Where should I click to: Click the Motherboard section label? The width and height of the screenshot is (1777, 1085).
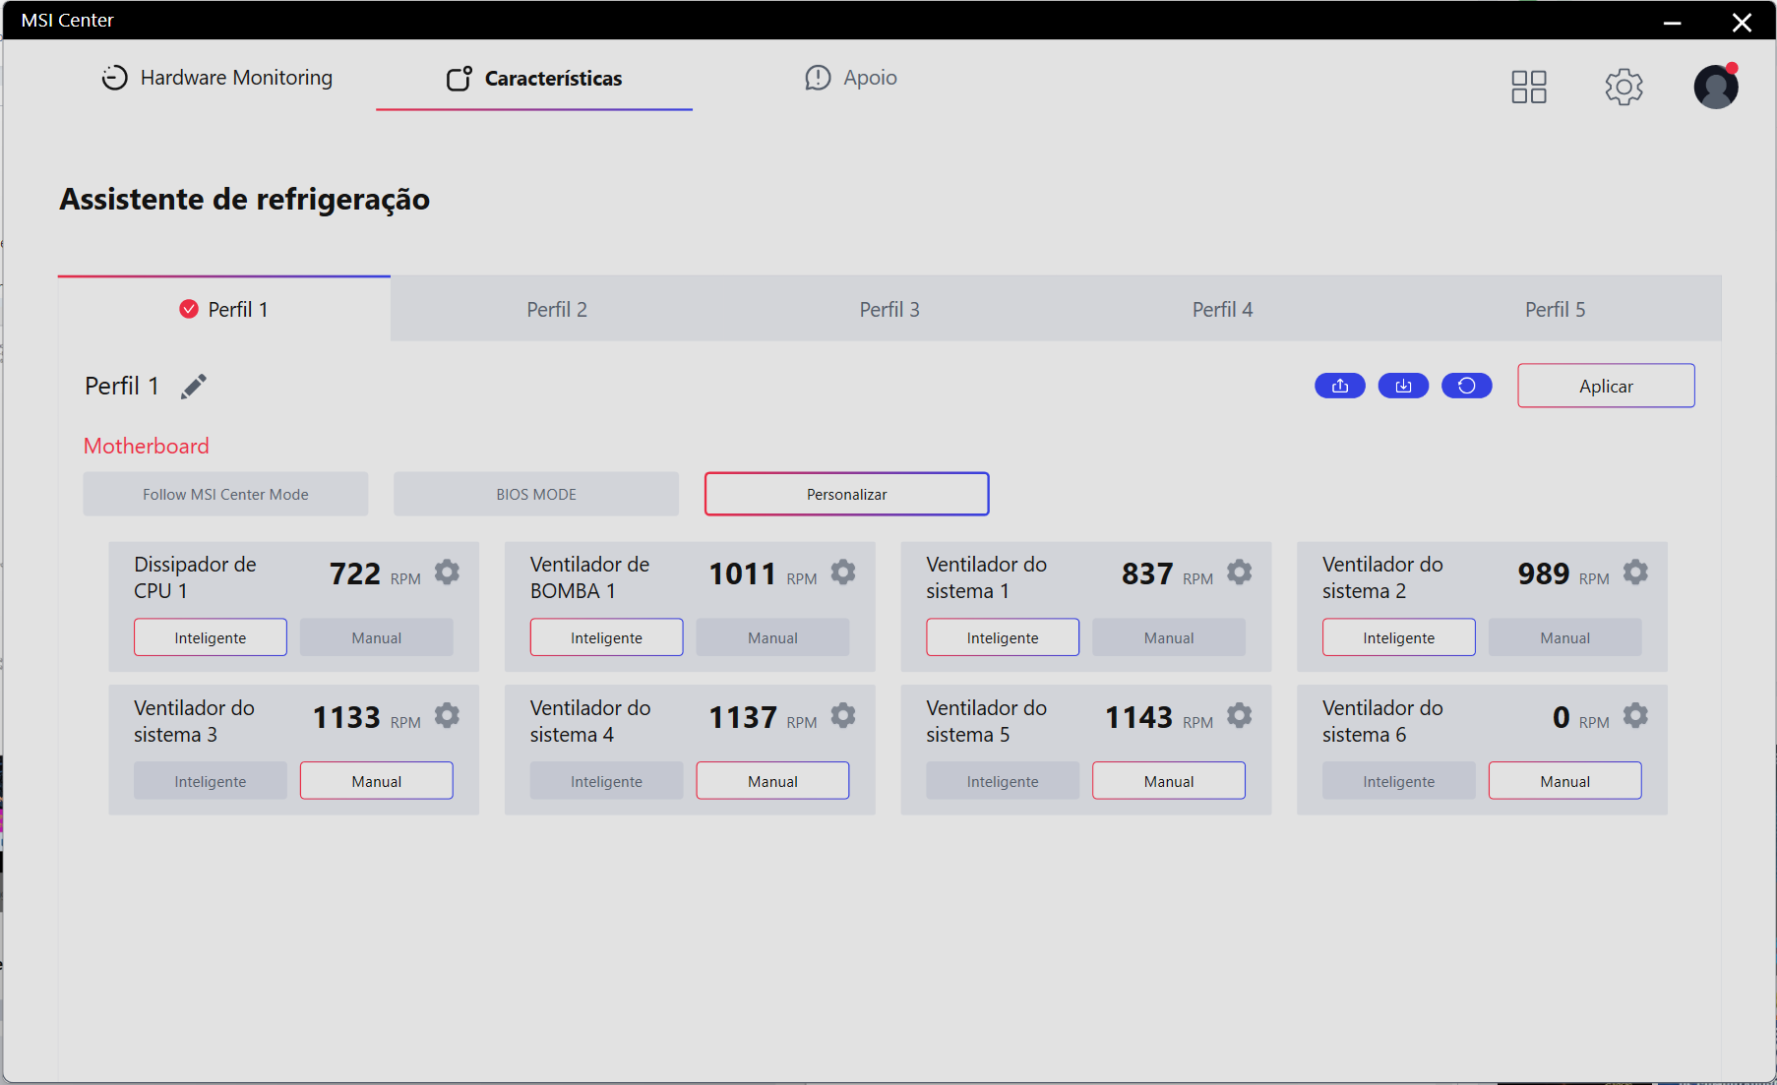pos(147,446)
